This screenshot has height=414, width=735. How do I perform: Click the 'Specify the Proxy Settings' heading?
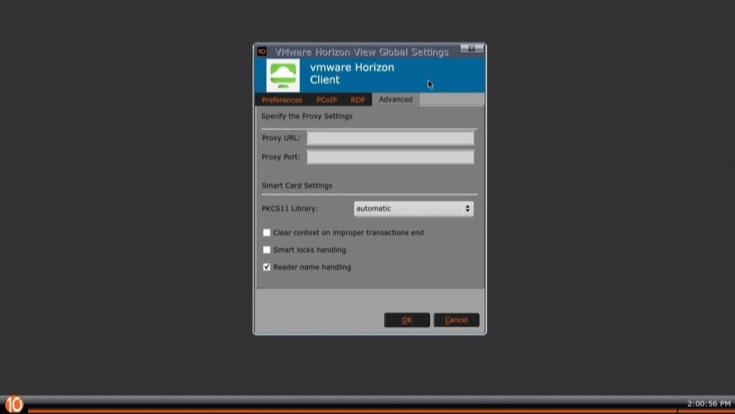pyautogui.click(x=306, y=116)
